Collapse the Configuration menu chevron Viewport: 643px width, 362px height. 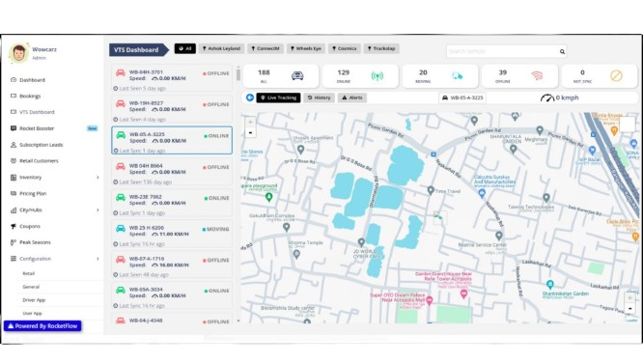tap(98, 259)
